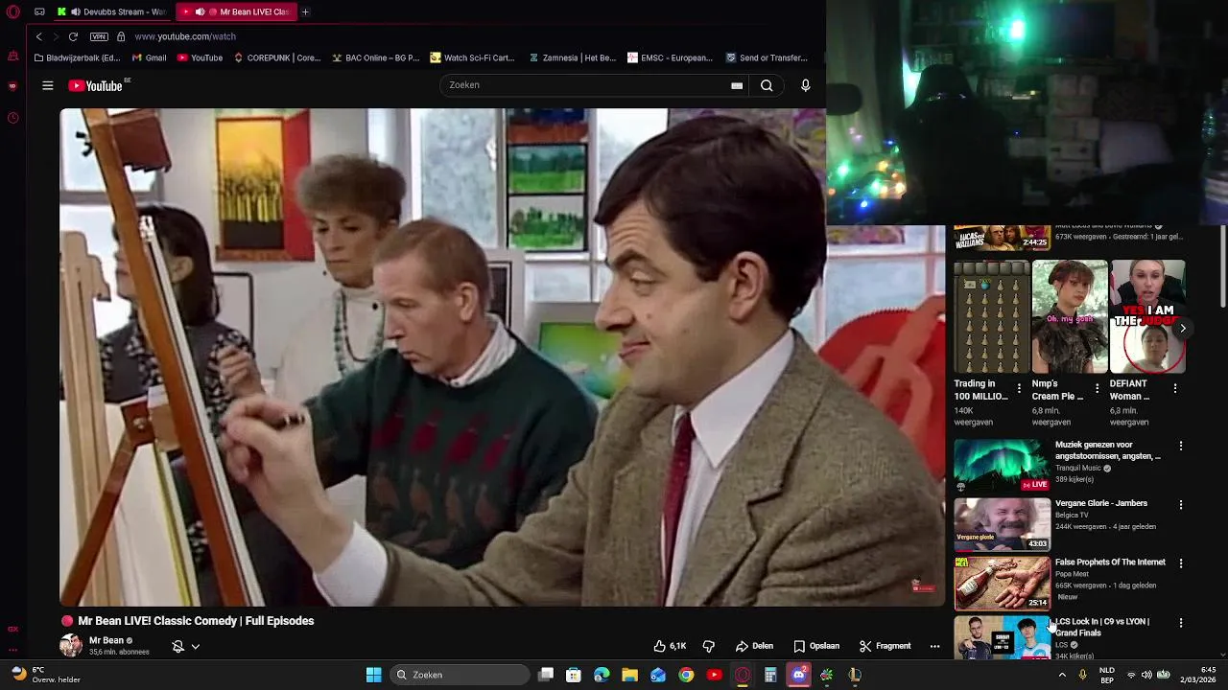The height and width of the screenshot is (690, 1228).
Task: Open the Tranquil Music live stream thumbnail
Action: (x=1002, y=466)
